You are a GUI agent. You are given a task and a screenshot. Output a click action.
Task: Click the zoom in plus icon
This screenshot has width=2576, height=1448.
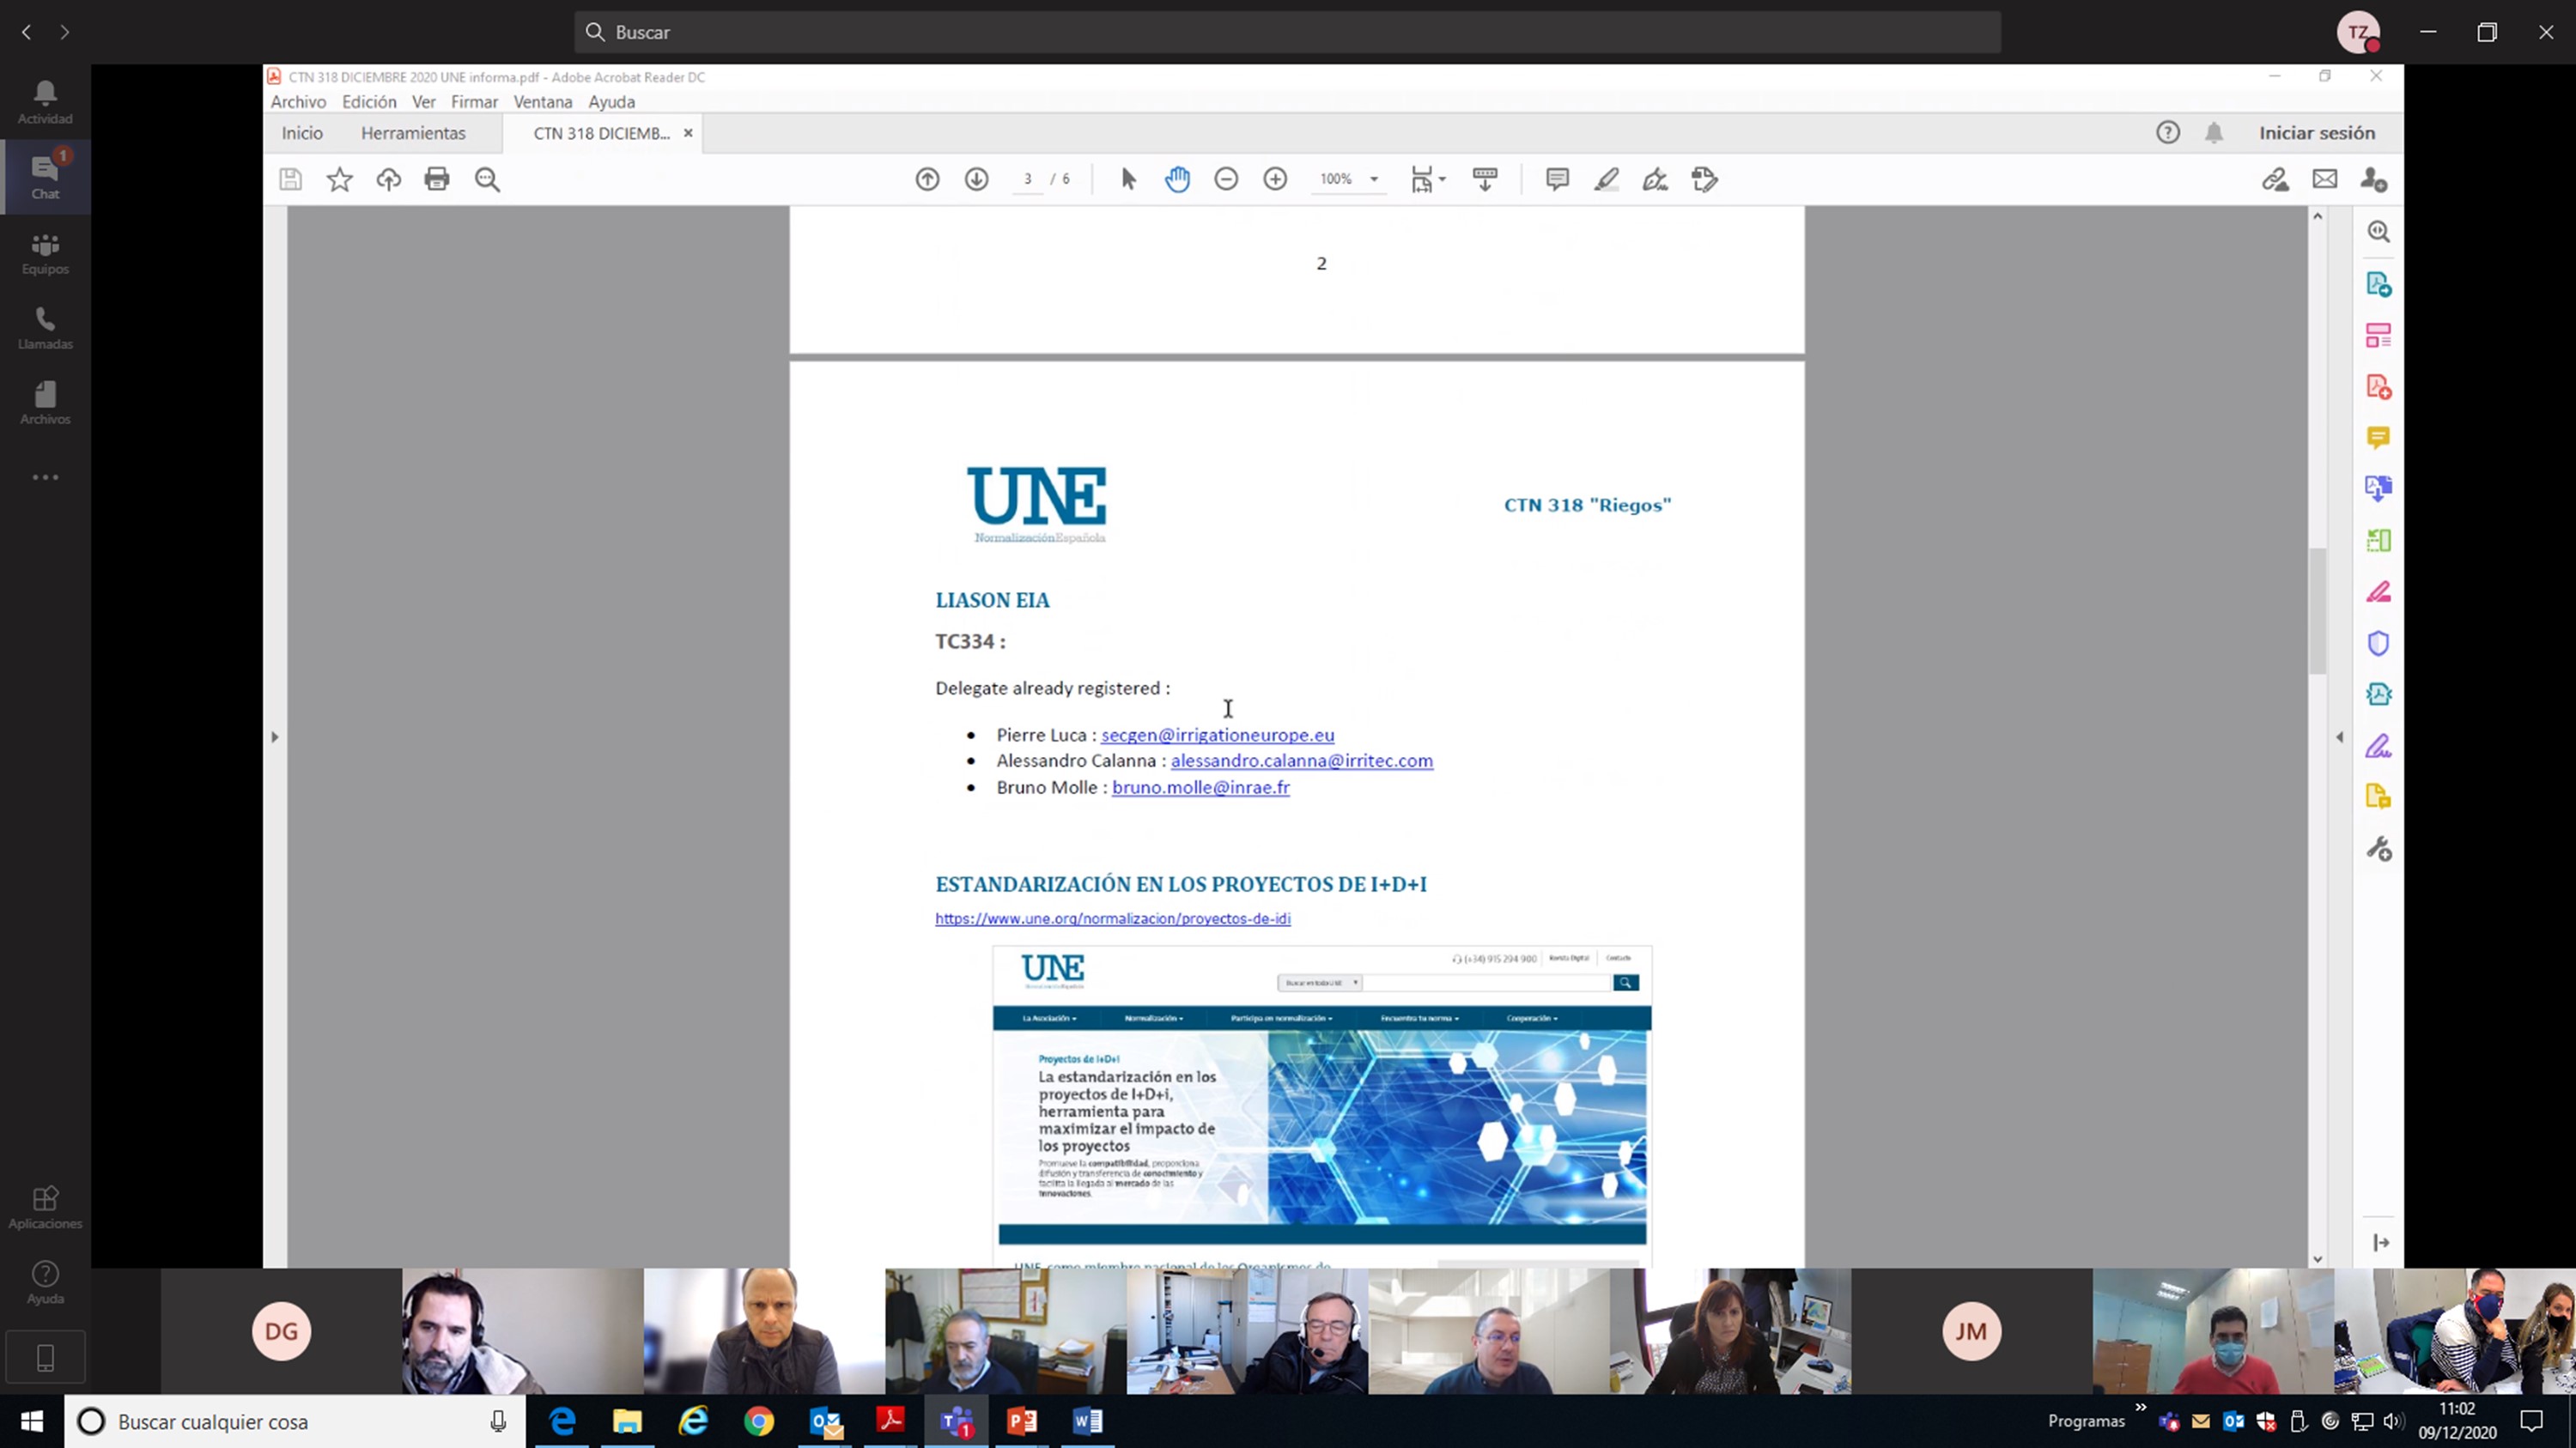1275,180
